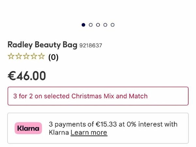Viewport: 196px width, 147px height.
Task: Click the €46.00 price
Action: (27, 76)
